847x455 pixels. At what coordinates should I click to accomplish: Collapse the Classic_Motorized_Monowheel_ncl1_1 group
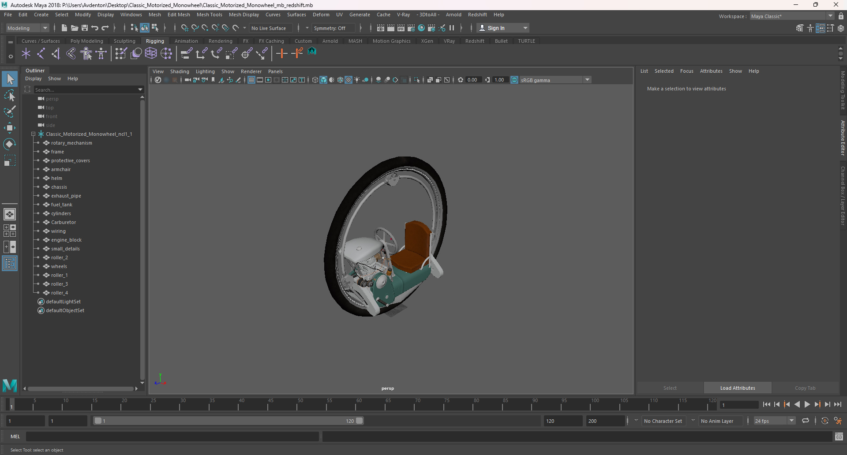[33, 134]
